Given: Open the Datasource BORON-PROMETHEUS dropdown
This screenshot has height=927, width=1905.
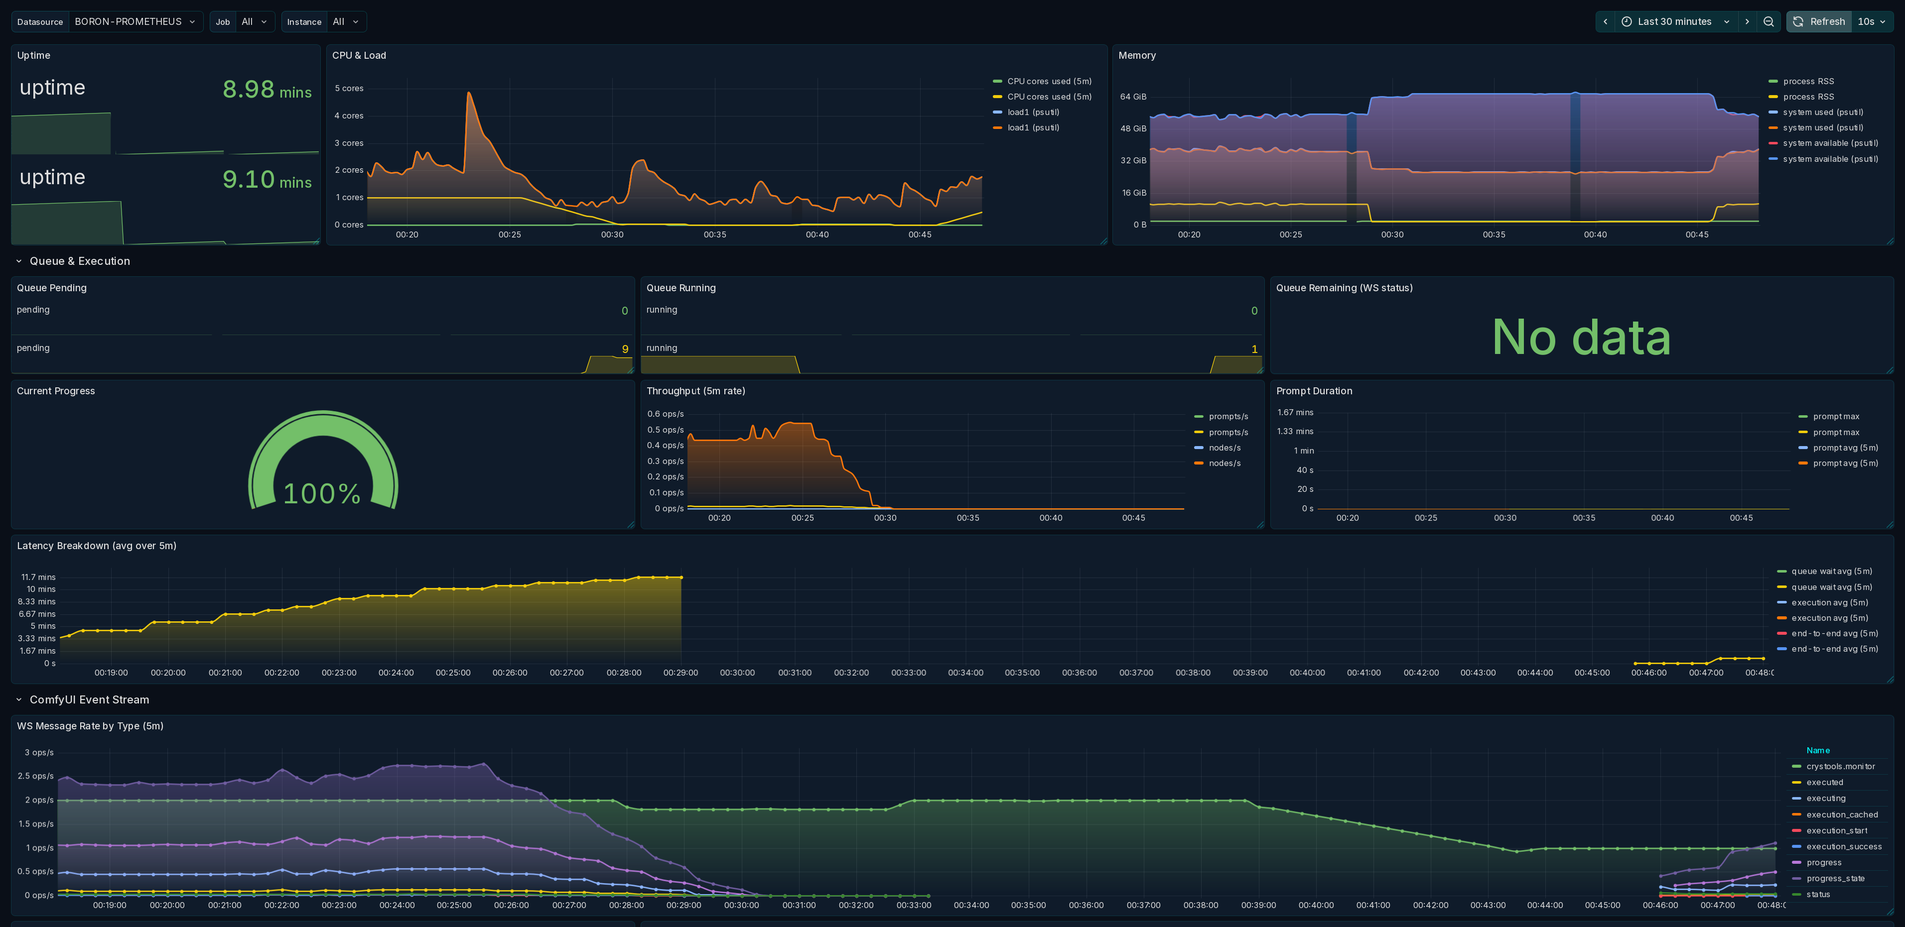Looking at the screenshot, I should click(x=136, y=21).
